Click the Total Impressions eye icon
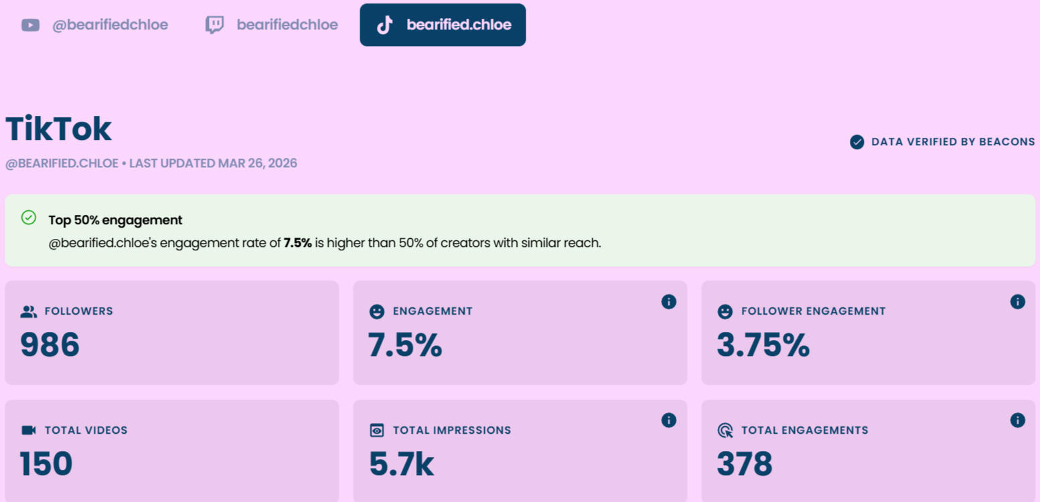This screenshot has width=1040, height=502. pyautogui.click(x=377, y=430)
